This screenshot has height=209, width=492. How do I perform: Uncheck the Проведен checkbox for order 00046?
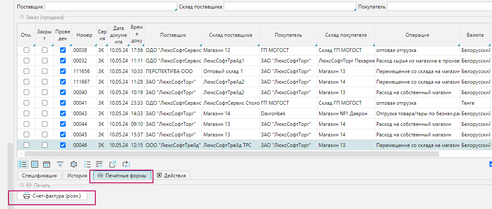pyautogui.click(x=63, y=145)
